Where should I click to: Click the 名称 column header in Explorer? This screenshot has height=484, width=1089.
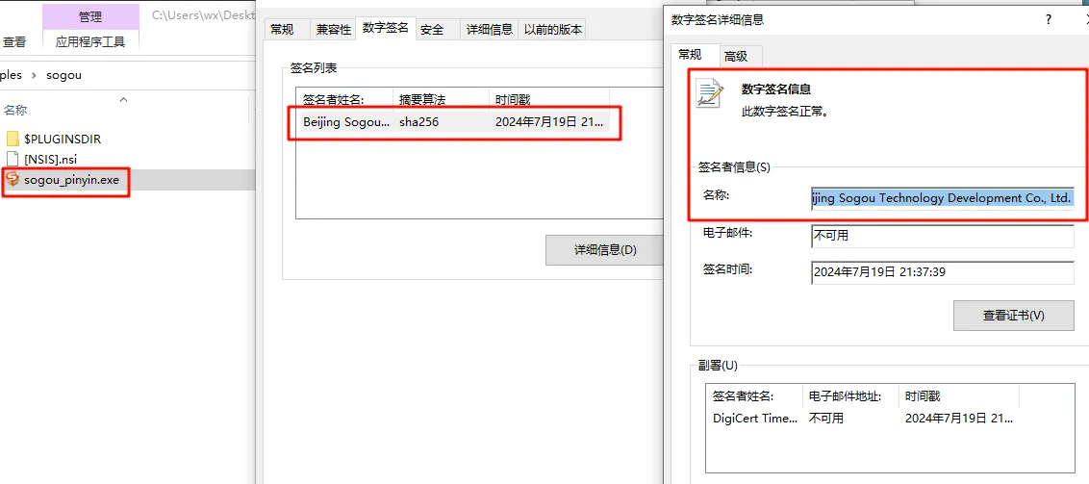click(x=15, y=111)
